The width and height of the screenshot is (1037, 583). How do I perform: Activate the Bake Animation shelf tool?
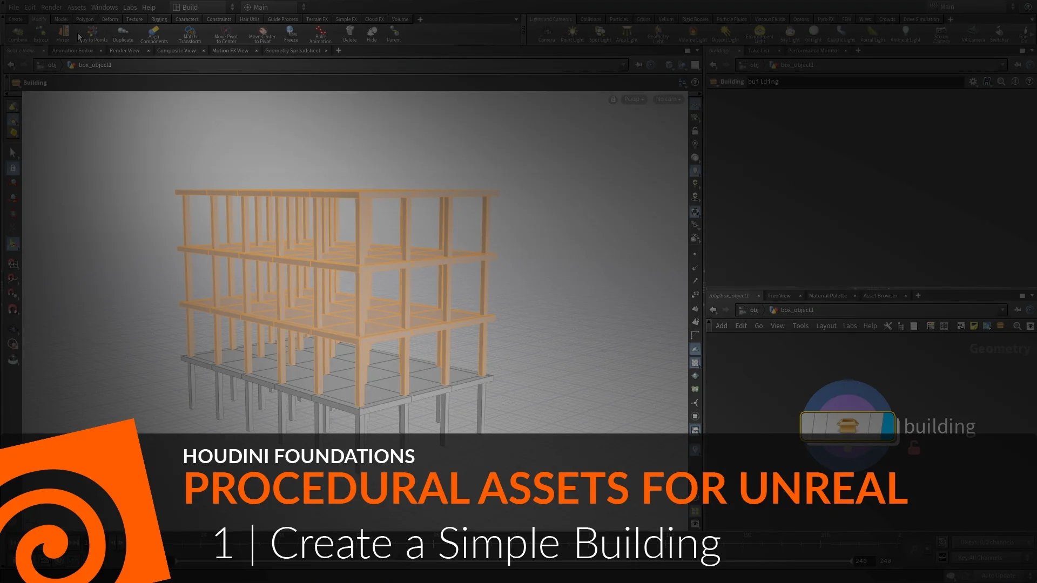(x=320, y=34)
